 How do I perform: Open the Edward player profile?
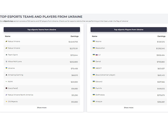coord(99,81)
